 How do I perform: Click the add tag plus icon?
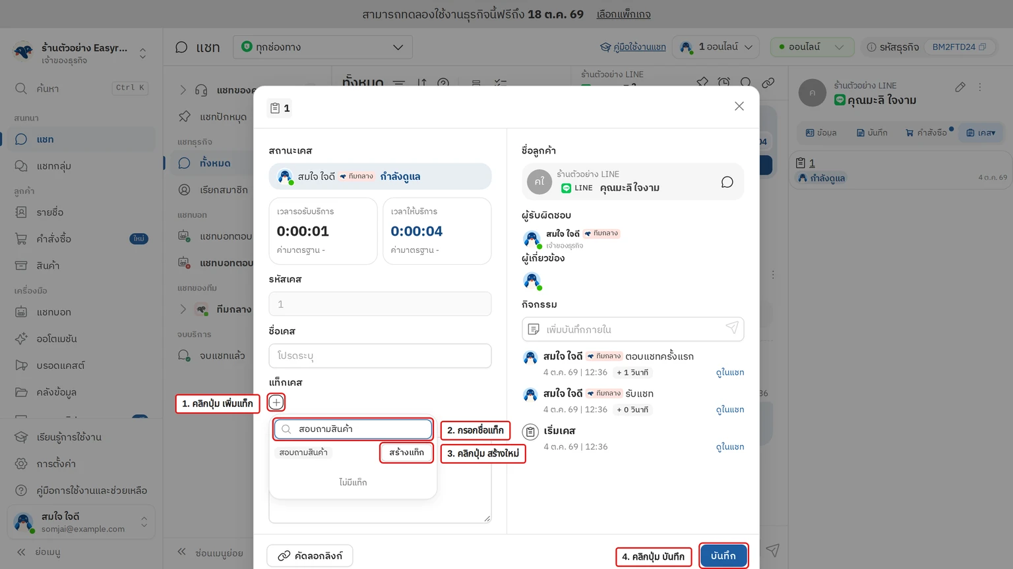(x=276, y=402)
